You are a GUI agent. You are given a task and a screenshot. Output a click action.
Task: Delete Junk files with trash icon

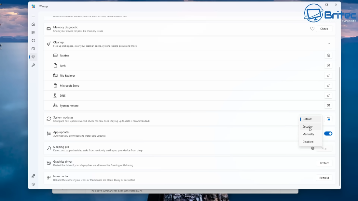(328, 65)
